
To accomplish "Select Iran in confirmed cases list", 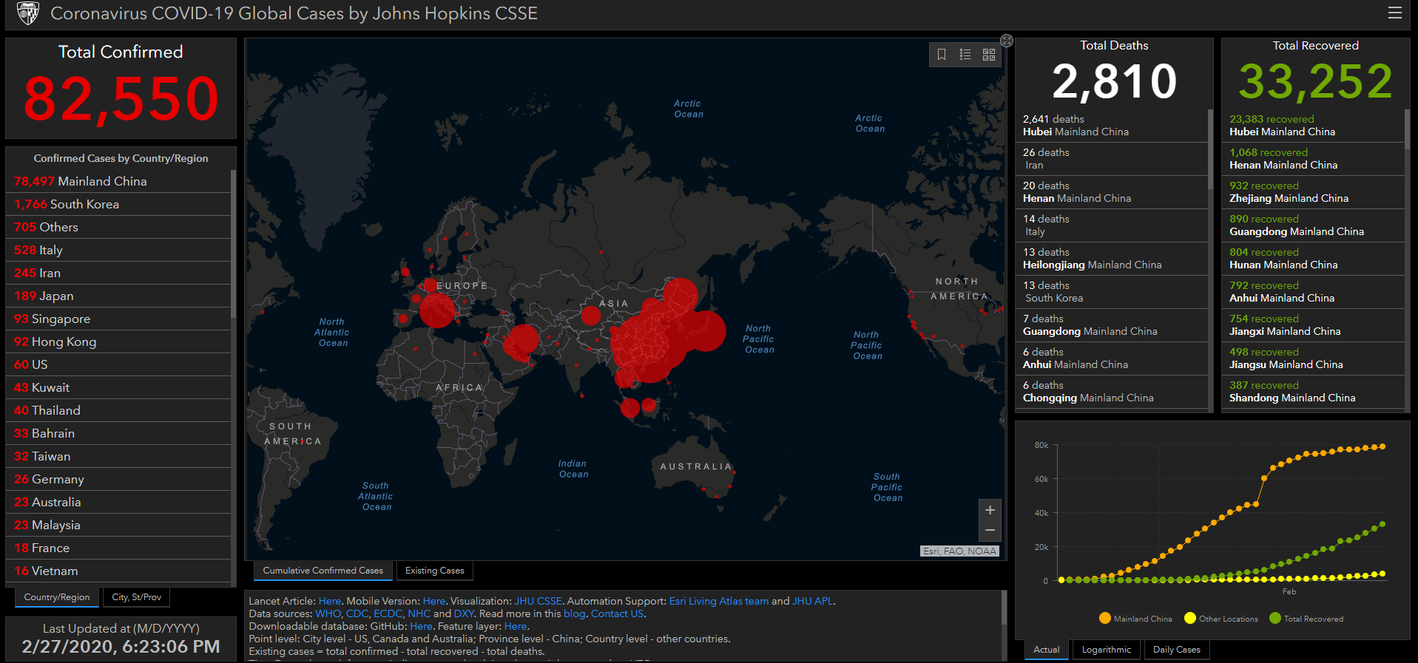I will pos(118,273).
